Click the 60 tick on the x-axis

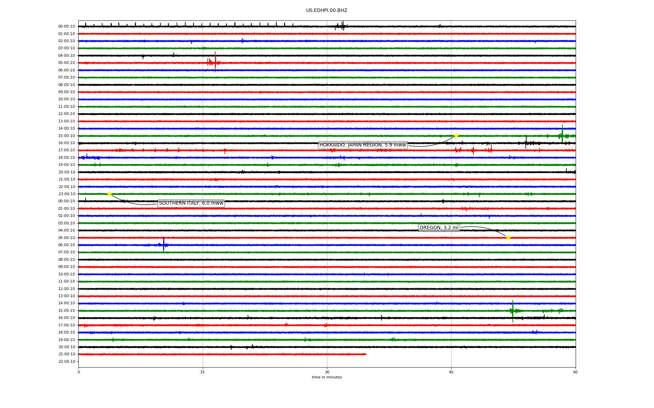[x=575, y=372]
